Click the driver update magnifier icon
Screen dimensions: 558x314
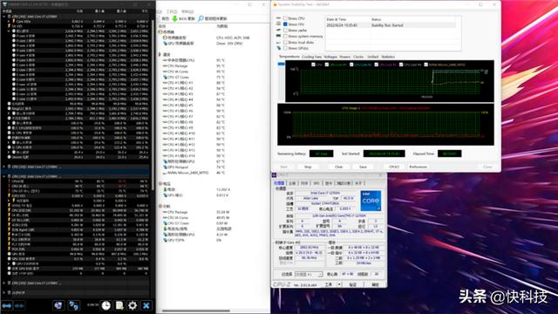[x=201, y=18]
